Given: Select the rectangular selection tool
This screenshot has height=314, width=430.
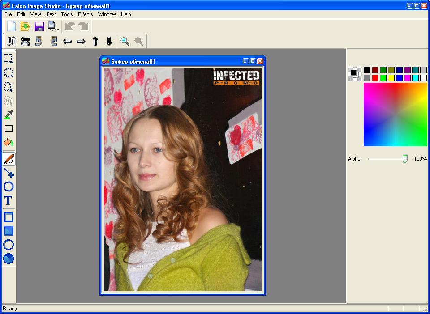Looking at the screenshot, I should tap(8, 58).
